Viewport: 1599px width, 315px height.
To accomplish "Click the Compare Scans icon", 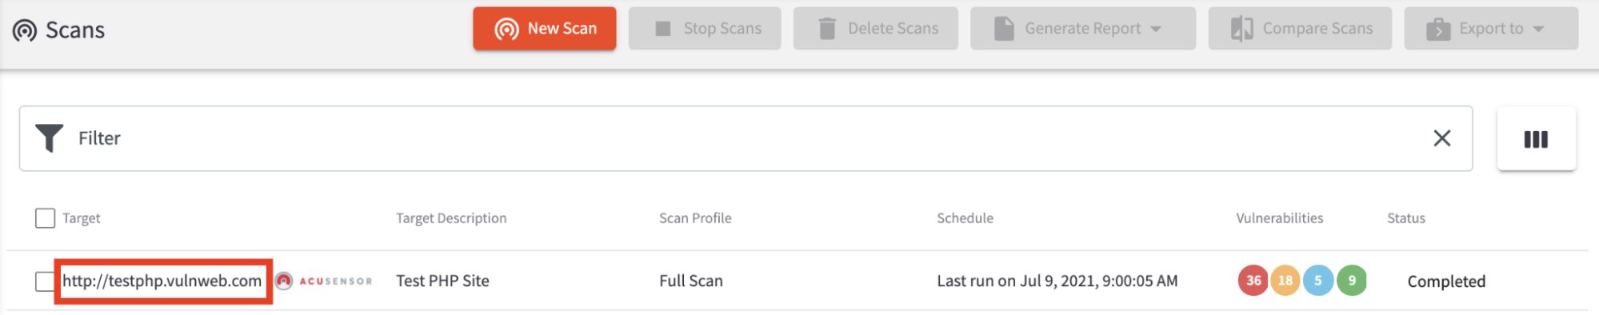I will tap(1241, 29).
